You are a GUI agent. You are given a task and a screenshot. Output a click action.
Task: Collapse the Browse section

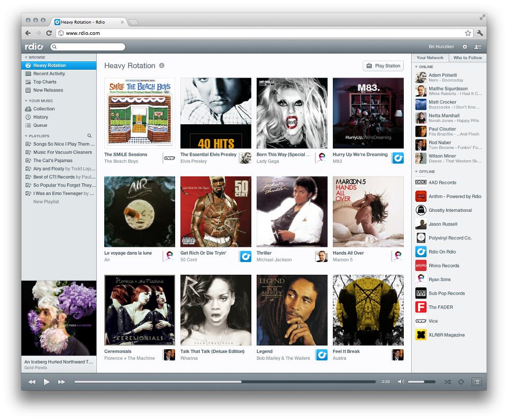[26, 57]
